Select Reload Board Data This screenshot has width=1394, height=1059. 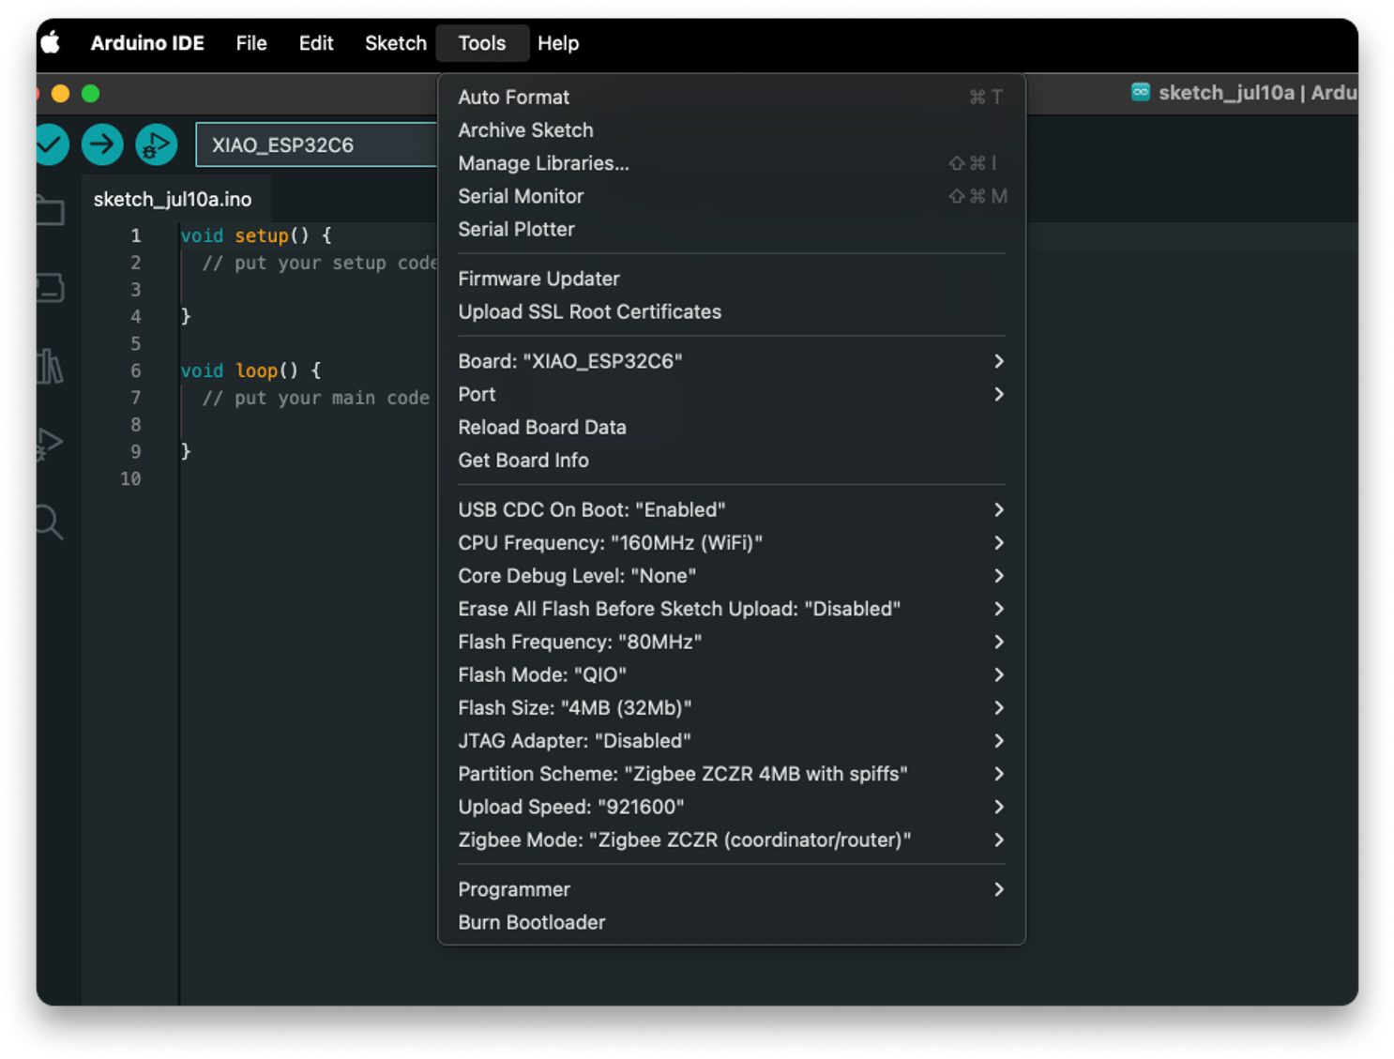click(x=732, y=427)
